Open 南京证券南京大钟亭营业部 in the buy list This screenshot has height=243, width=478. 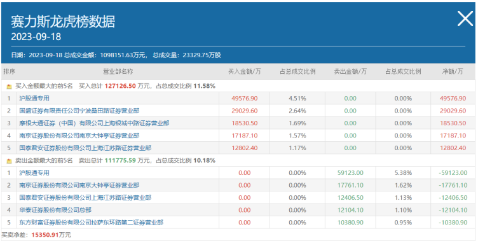coord(79,135)
